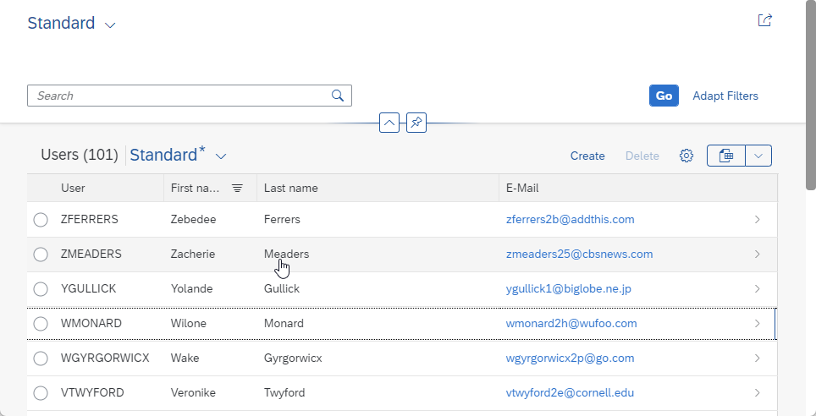The height and width of the screenshot is (416, 816).
Task: Select the VTWYFORD radio button
Action: click(41, 393)
